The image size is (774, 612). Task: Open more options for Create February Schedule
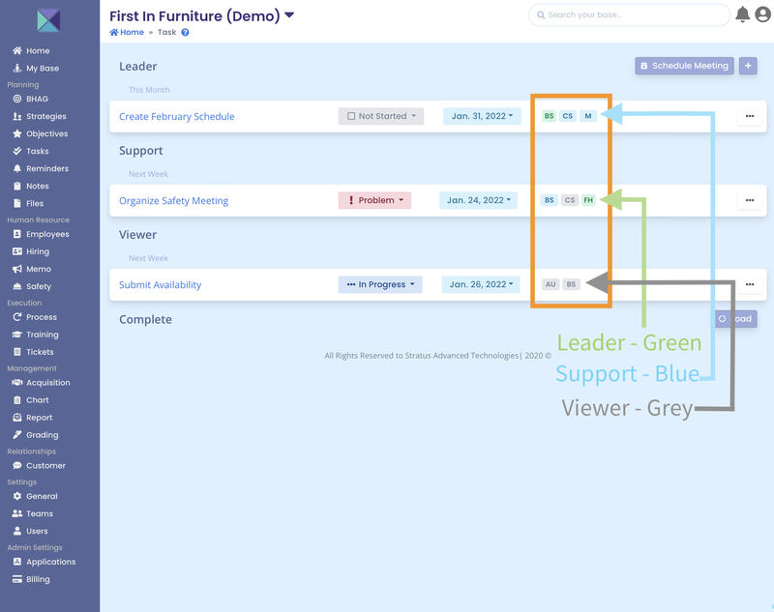click(749, 116)
